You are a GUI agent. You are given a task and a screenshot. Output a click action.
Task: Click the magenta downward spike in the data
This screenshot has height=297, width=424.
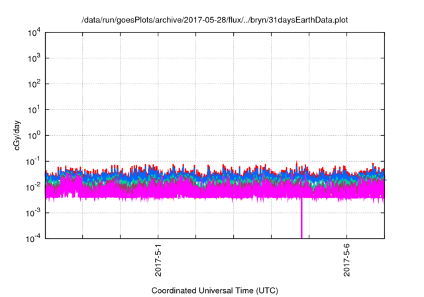tap(302, 218)
